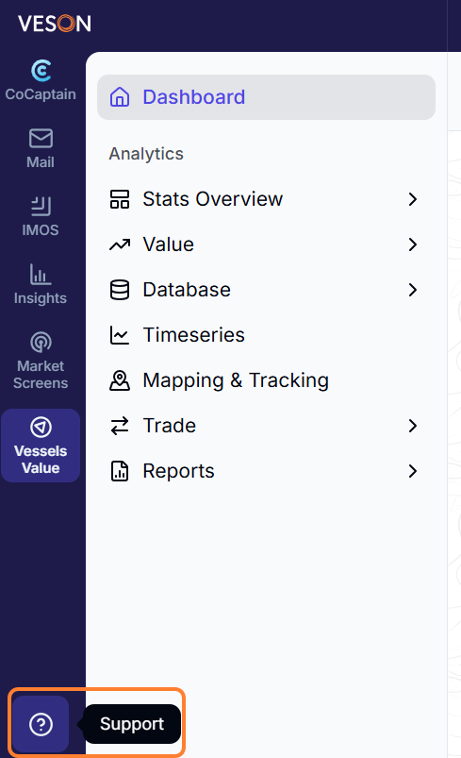Expand the Trade submenu chevron

pos(412,426)
